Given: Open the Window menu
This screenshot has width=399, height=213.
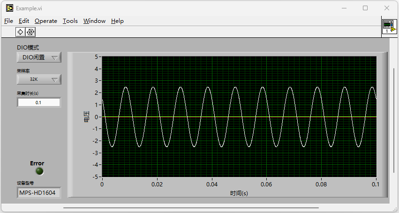Looking at the screenshot, I should [94, 21].
